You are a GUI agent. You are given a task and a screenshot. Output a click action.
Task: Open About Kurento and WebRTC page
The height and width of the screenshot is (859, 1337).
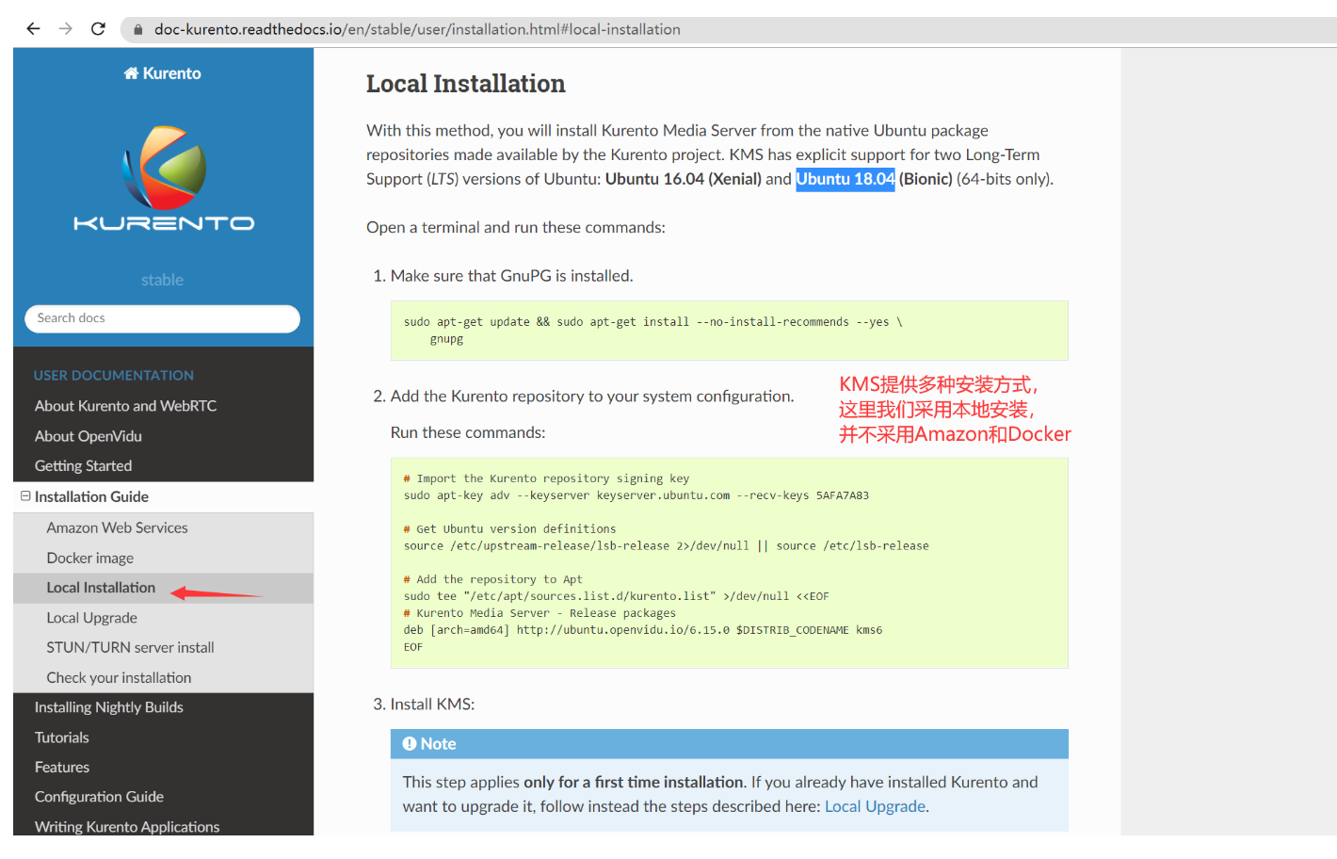[x=125, y=406]
